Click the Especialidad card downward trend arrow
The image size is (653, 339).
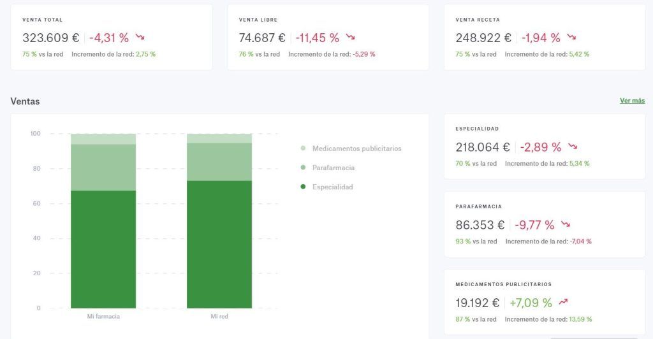(573, 147)
